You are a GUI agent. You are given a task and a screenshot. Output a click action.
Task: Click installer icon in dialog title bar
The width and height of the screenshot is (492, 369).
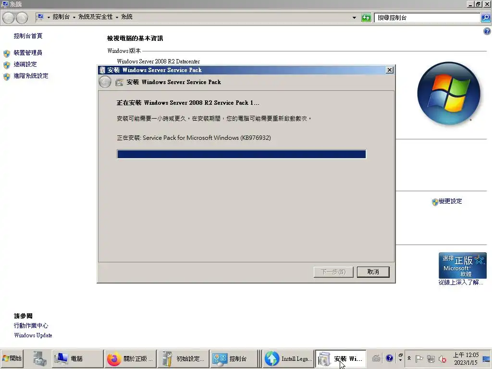[x=102, y=70]
